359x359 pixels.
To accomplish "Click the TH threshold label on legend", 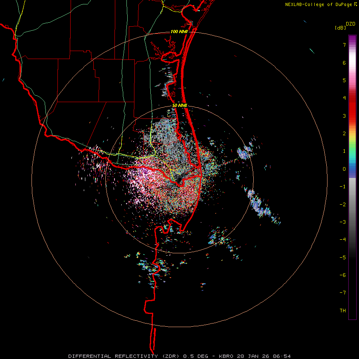I will point(343,311).
